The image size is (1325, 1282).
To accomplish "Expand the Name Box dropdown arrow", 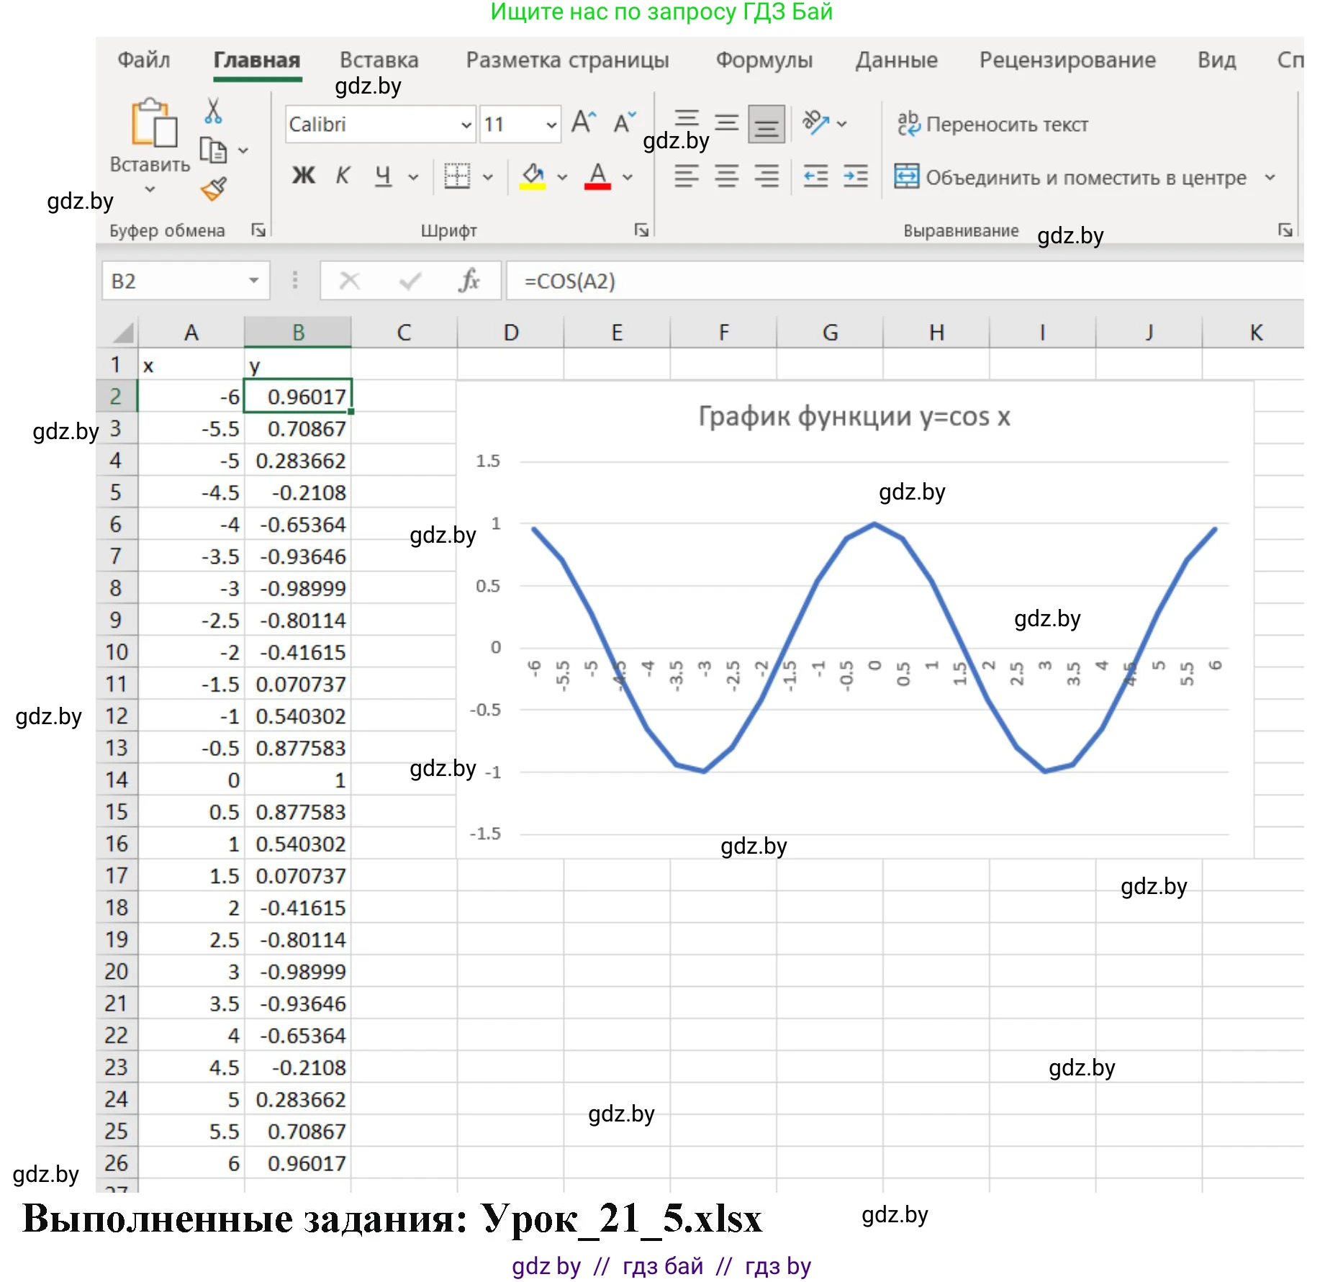I will point(253,281).
